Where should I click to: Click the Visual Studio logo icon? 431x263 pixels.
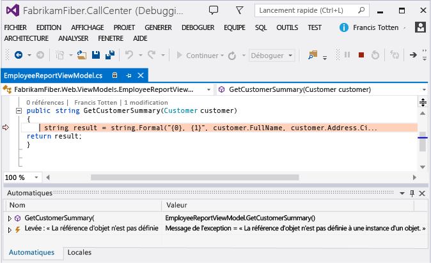tap(13, 10)
